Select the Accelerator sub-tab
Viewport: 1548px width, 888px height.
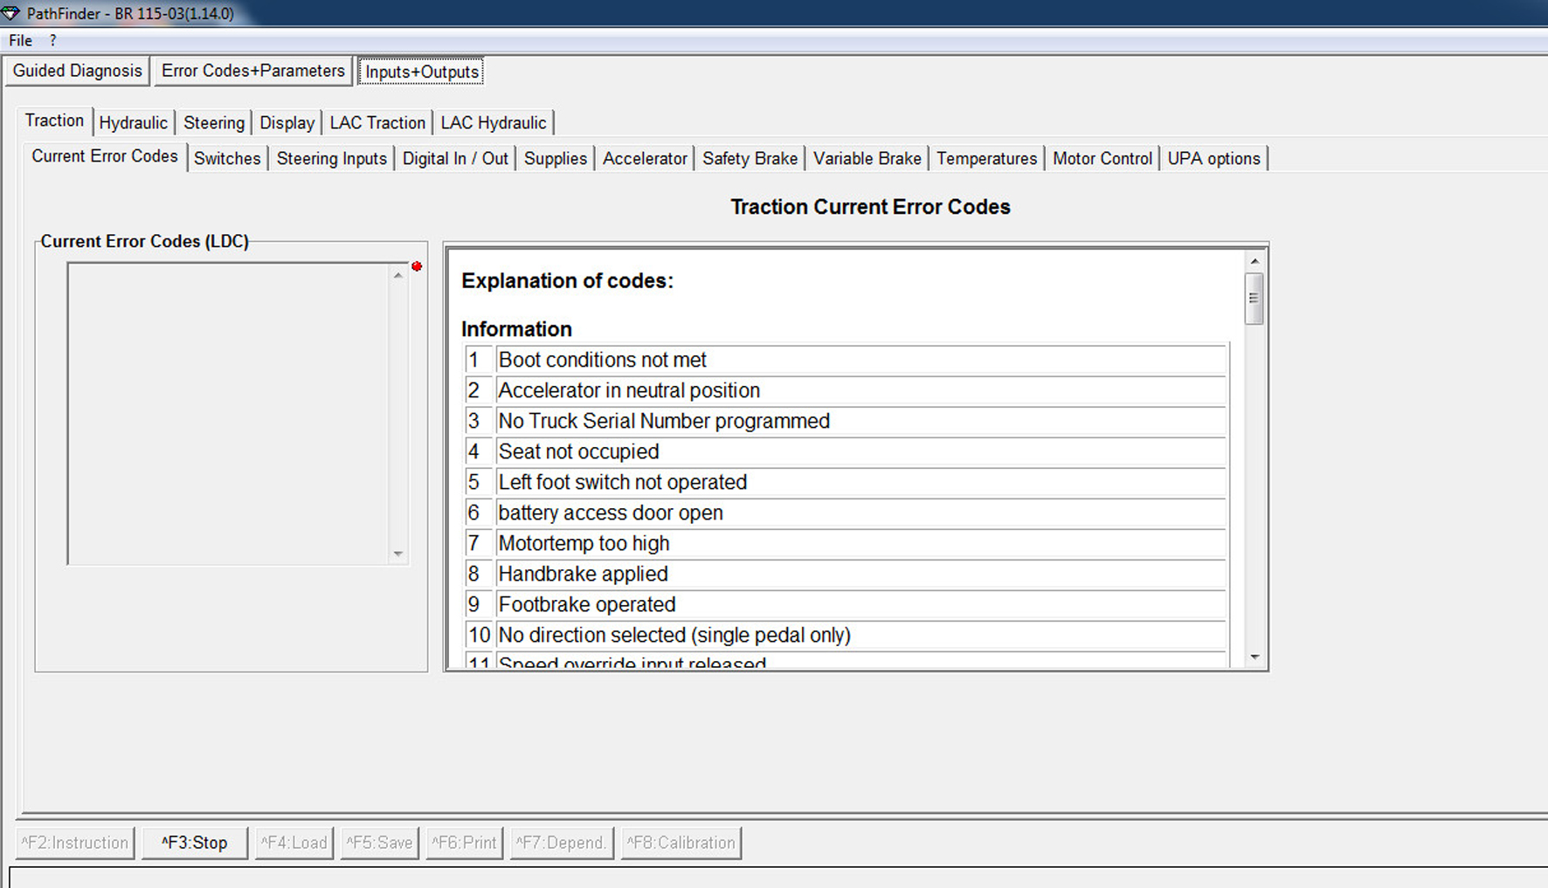pos(644,159)
